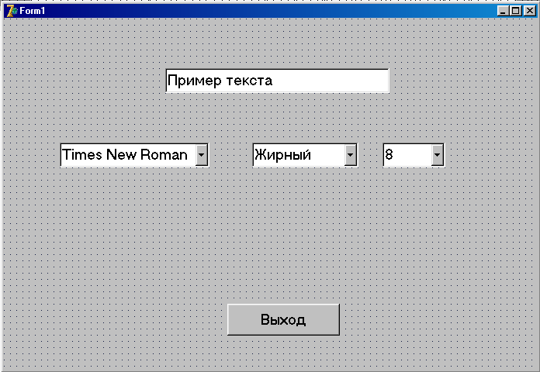Minimize the Form1 window

504,11
